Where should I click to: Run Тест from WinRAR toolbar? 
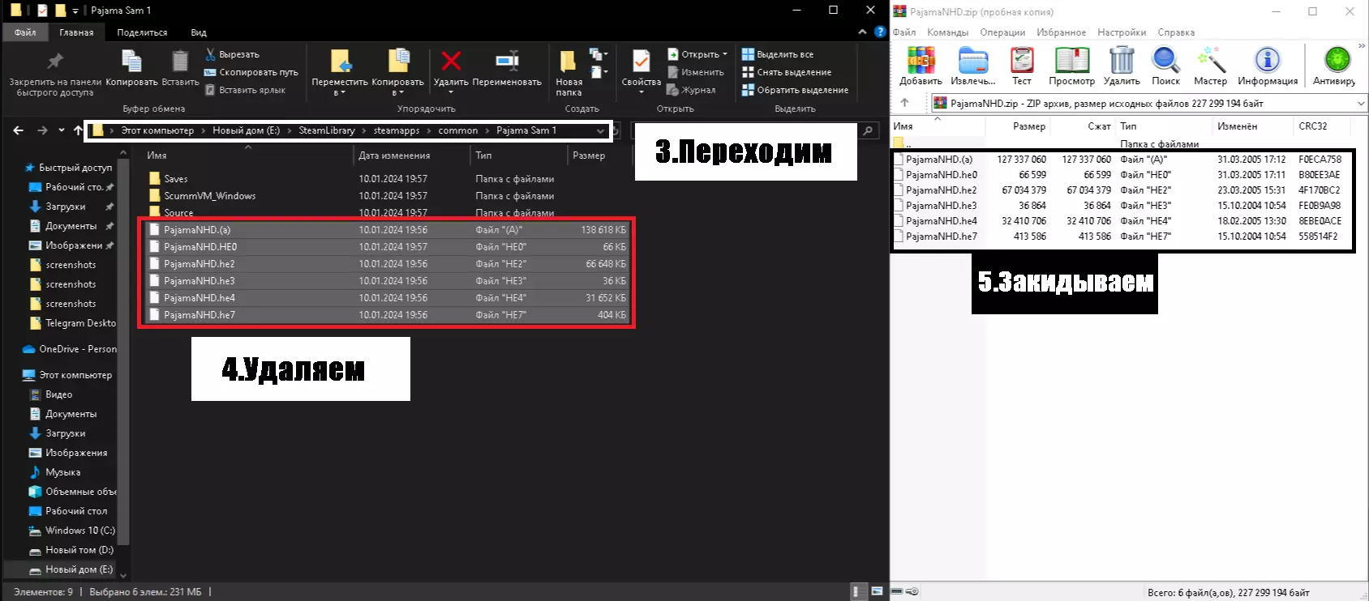point(1022,66)
